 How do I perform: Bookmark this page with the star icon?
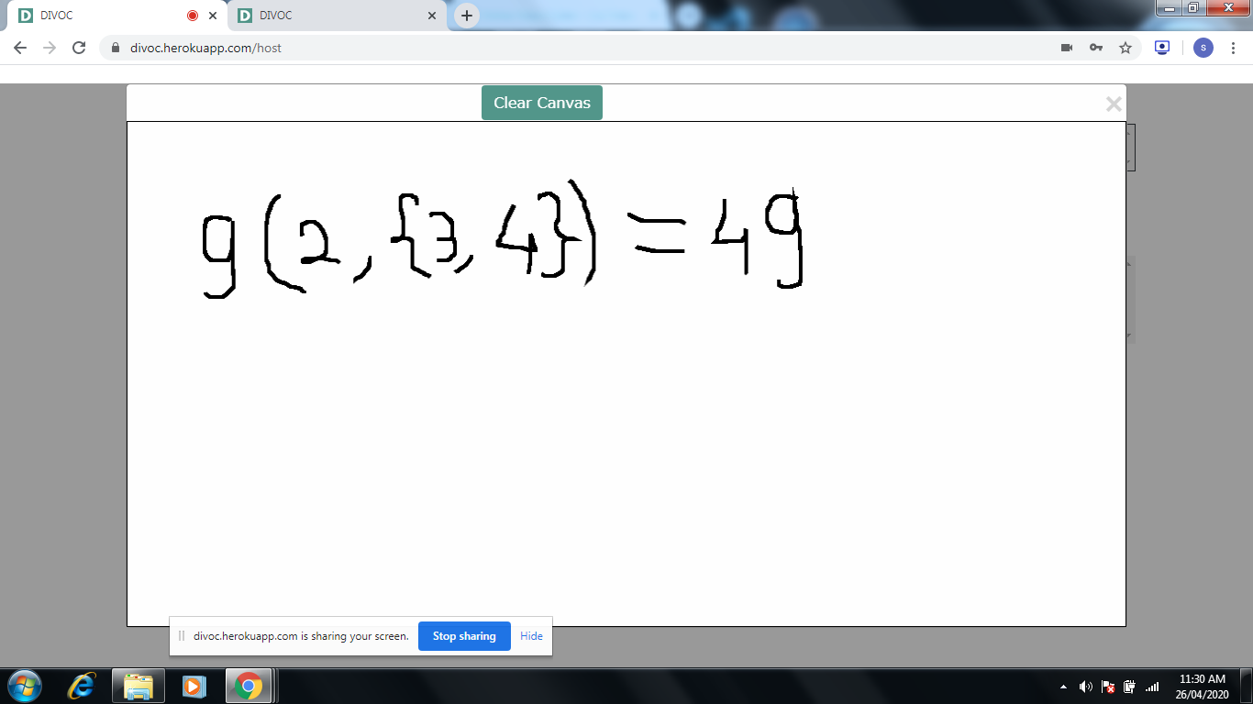coord(1125,48)
